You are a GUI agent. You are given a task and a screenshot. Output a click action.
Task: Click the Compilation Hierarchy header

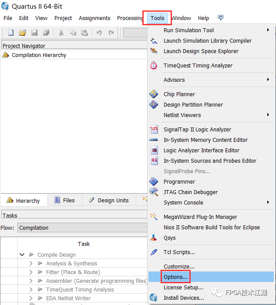point(39,55)
